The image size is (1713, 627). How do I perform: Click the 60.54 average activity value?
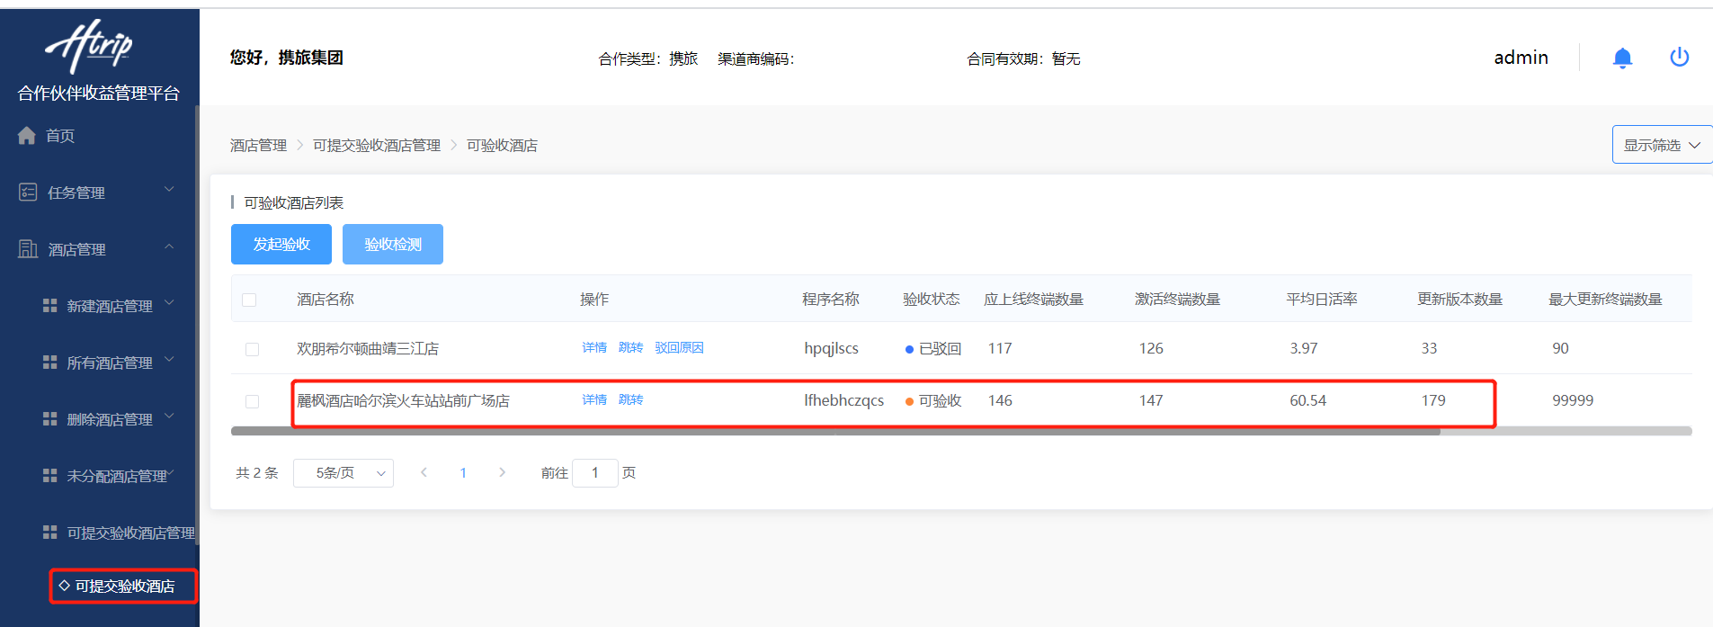(x=1307, y=400)
